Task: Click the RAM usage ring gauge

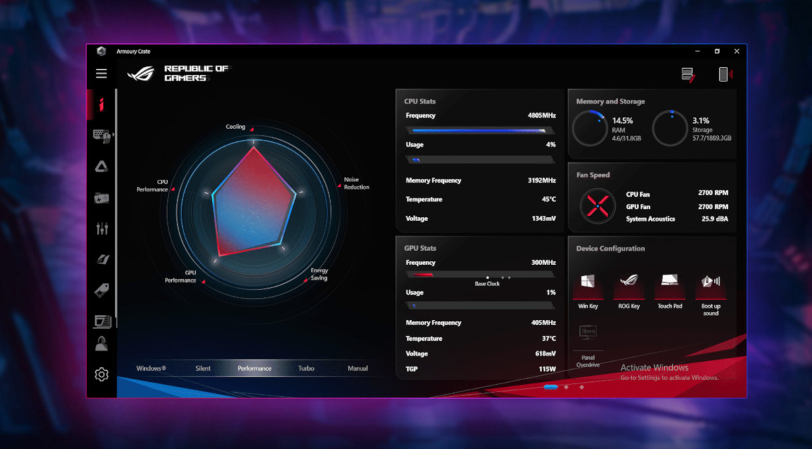Action: click(x=590, y=128)
